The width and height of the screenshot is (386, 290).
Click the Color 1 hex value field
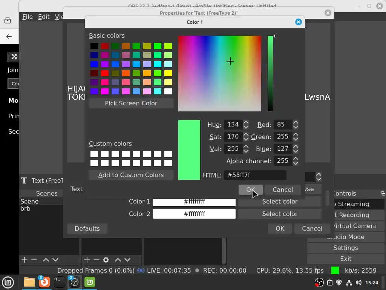click(194, 202)
